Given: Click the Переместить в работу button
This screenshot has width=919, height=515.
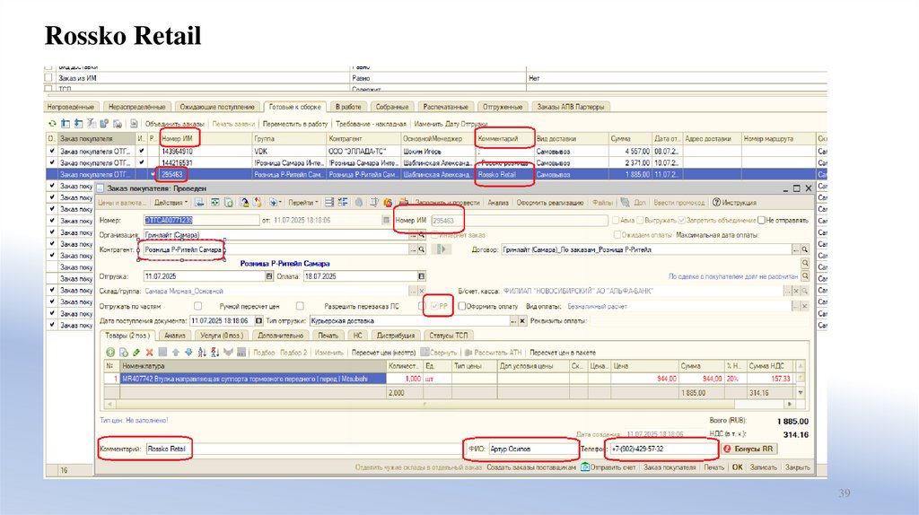Looking at the screenshot, I should point(294,124).
